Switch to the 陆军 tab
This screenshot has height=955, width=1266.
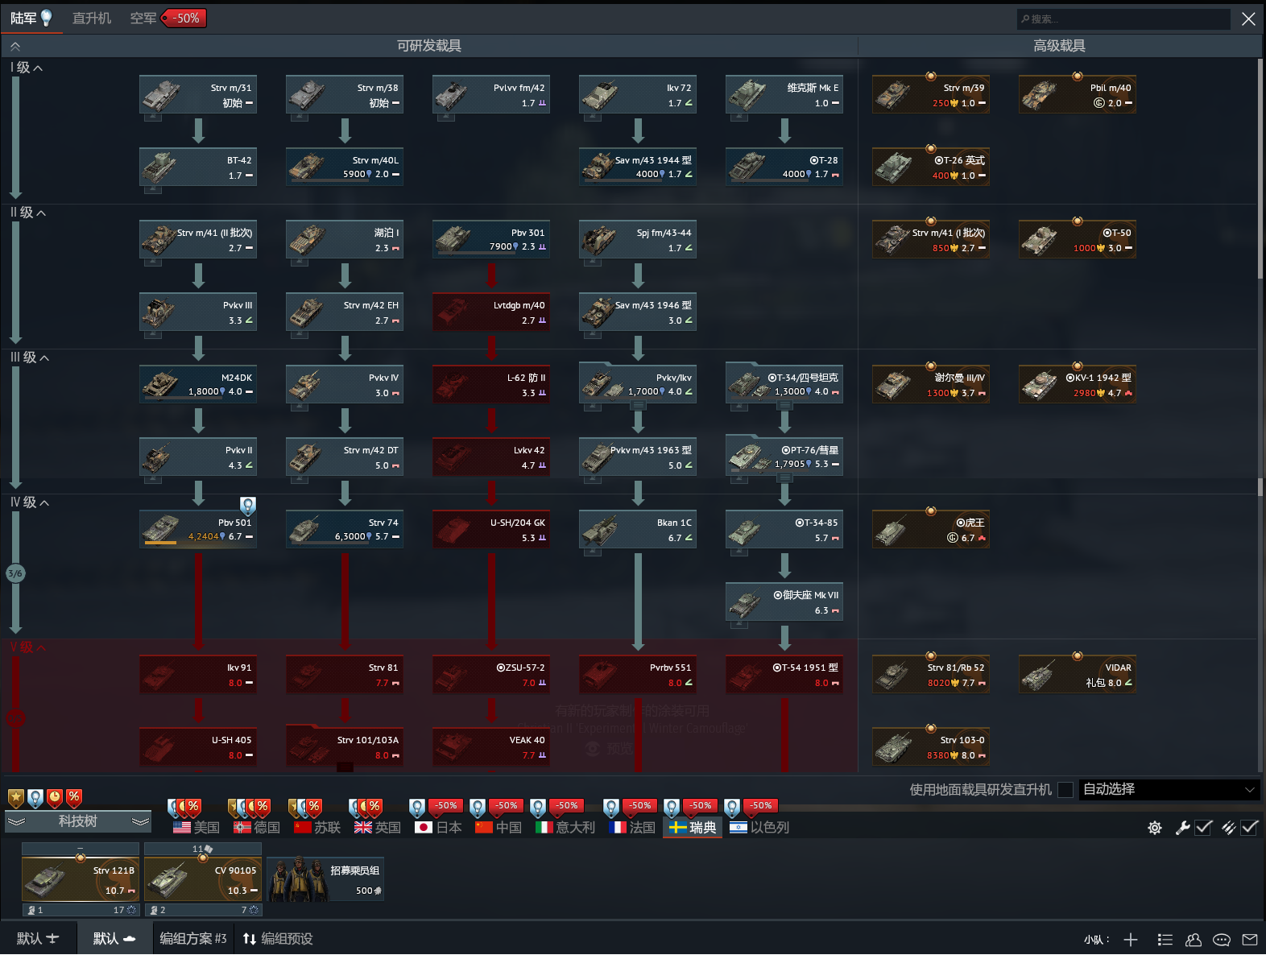pos(31,18)
